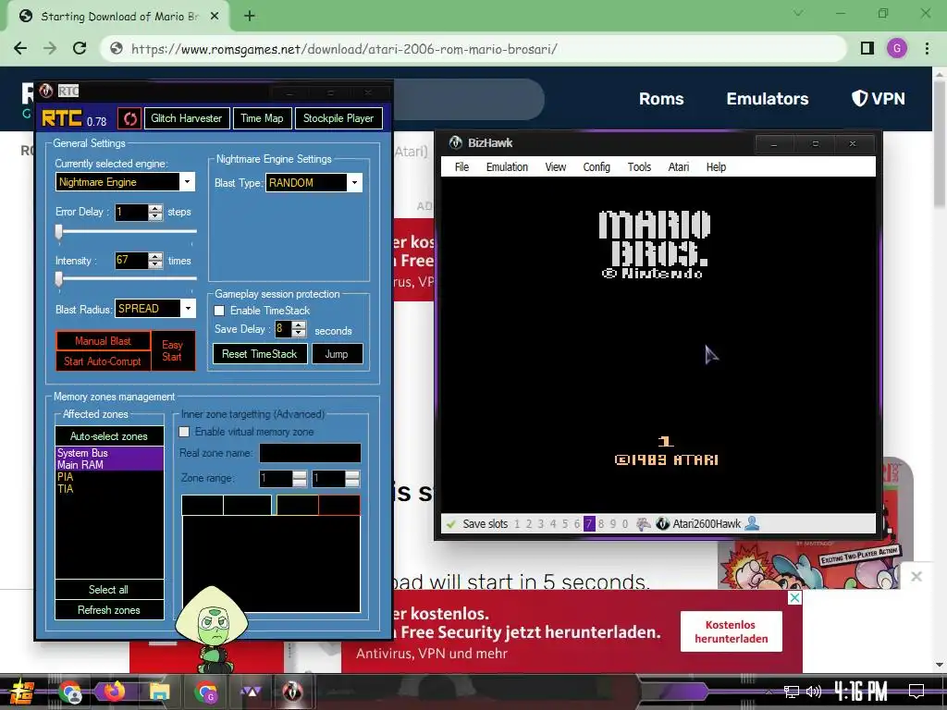Click the blue user icon in BizHawk status bar
Viewport: 947px width, 710px height.
752,523
